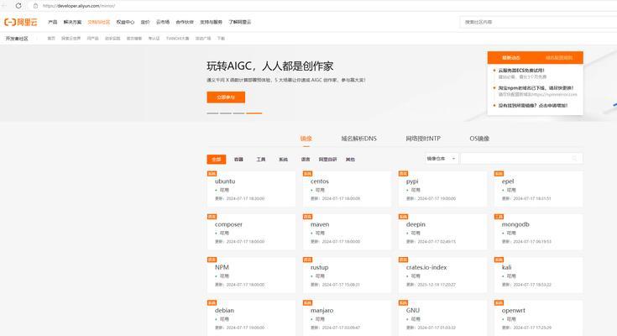Screen dimensions: 617x336
Task: Click the mirror search input box
Action: pos(521,159)
